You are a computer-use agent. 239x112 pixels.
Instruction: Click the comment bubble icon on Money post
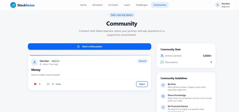pyautogui.click(x=48, y=84)
